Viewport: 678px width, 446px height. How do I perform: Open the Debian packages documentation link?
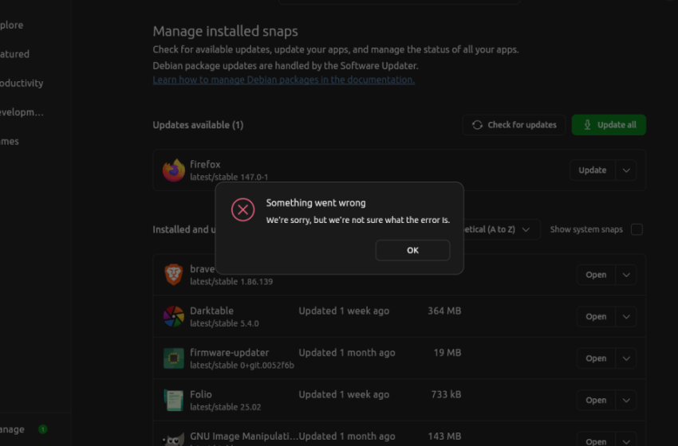point(283,80)
